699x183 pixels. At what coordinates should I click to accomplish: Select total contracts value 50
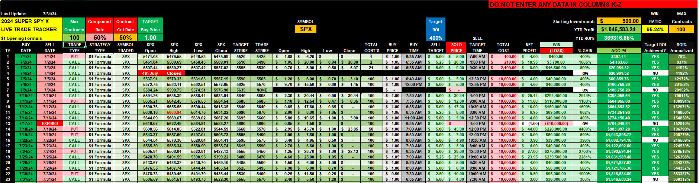coord(371,129)
